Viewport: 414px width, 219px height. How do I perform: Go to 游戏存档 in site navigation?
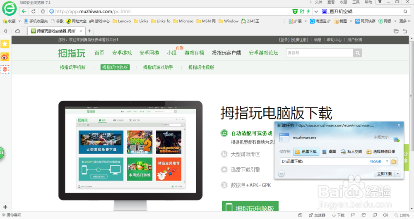coord(194,53)
